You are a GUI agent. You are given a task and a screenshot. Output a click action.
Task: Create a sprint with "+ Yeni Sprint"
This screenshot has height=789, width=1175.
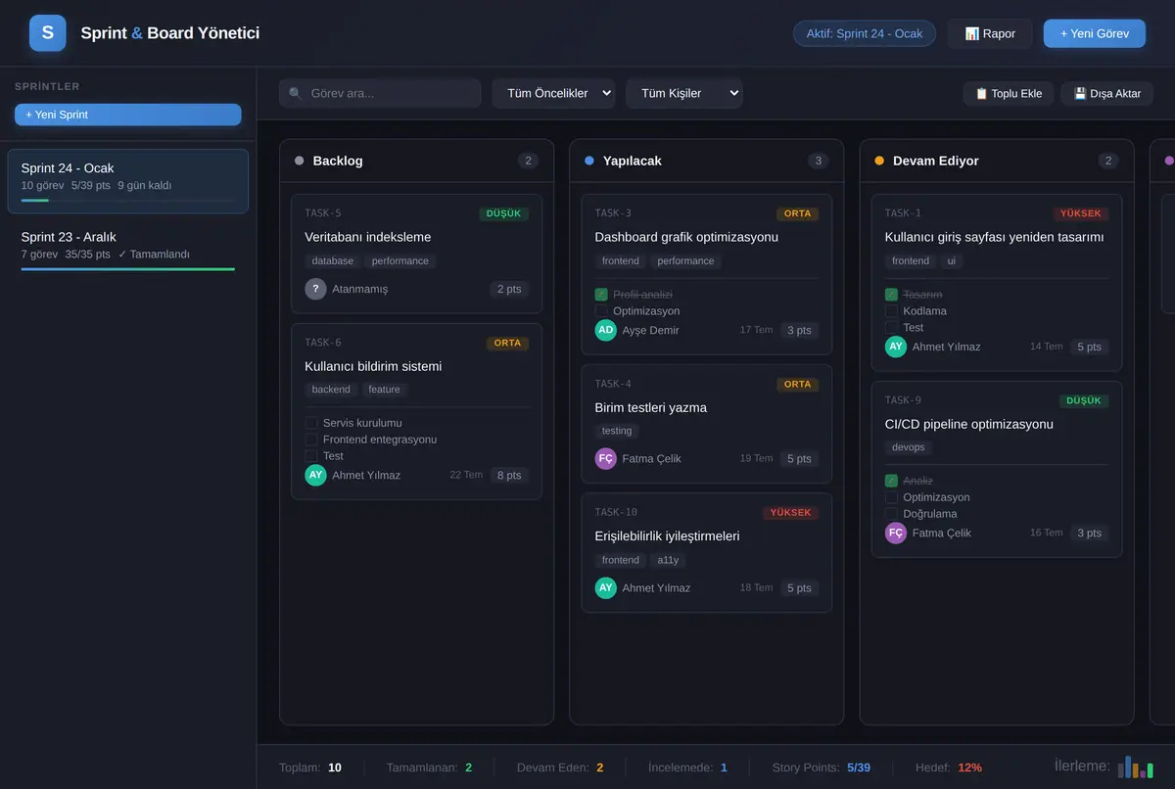point(128,115)
